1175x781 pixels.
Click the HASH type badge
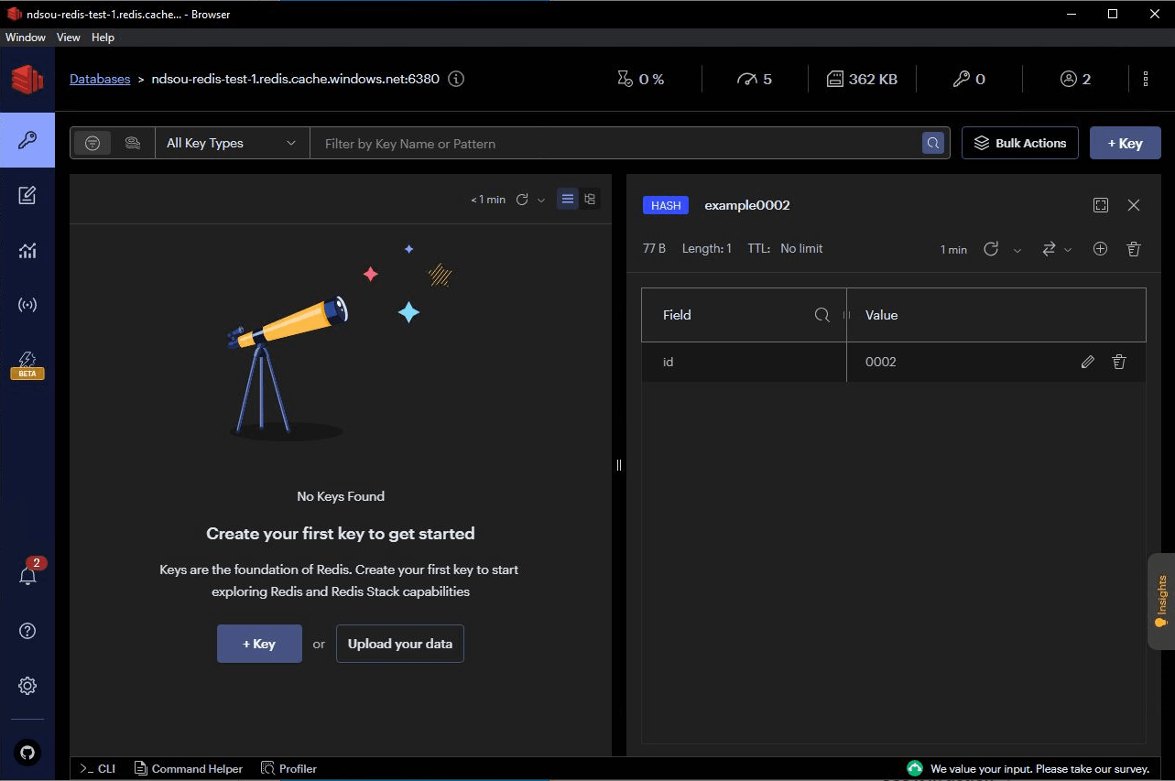pyautogui.click(x=666, y=206)
